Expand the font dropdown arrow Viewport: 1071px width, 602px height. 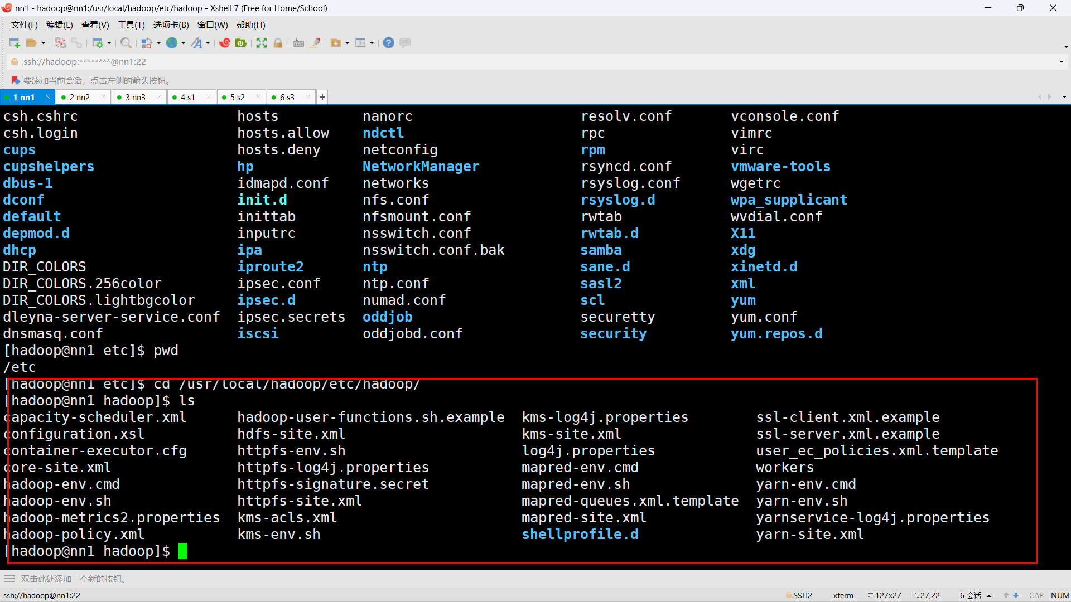point(208,43)
